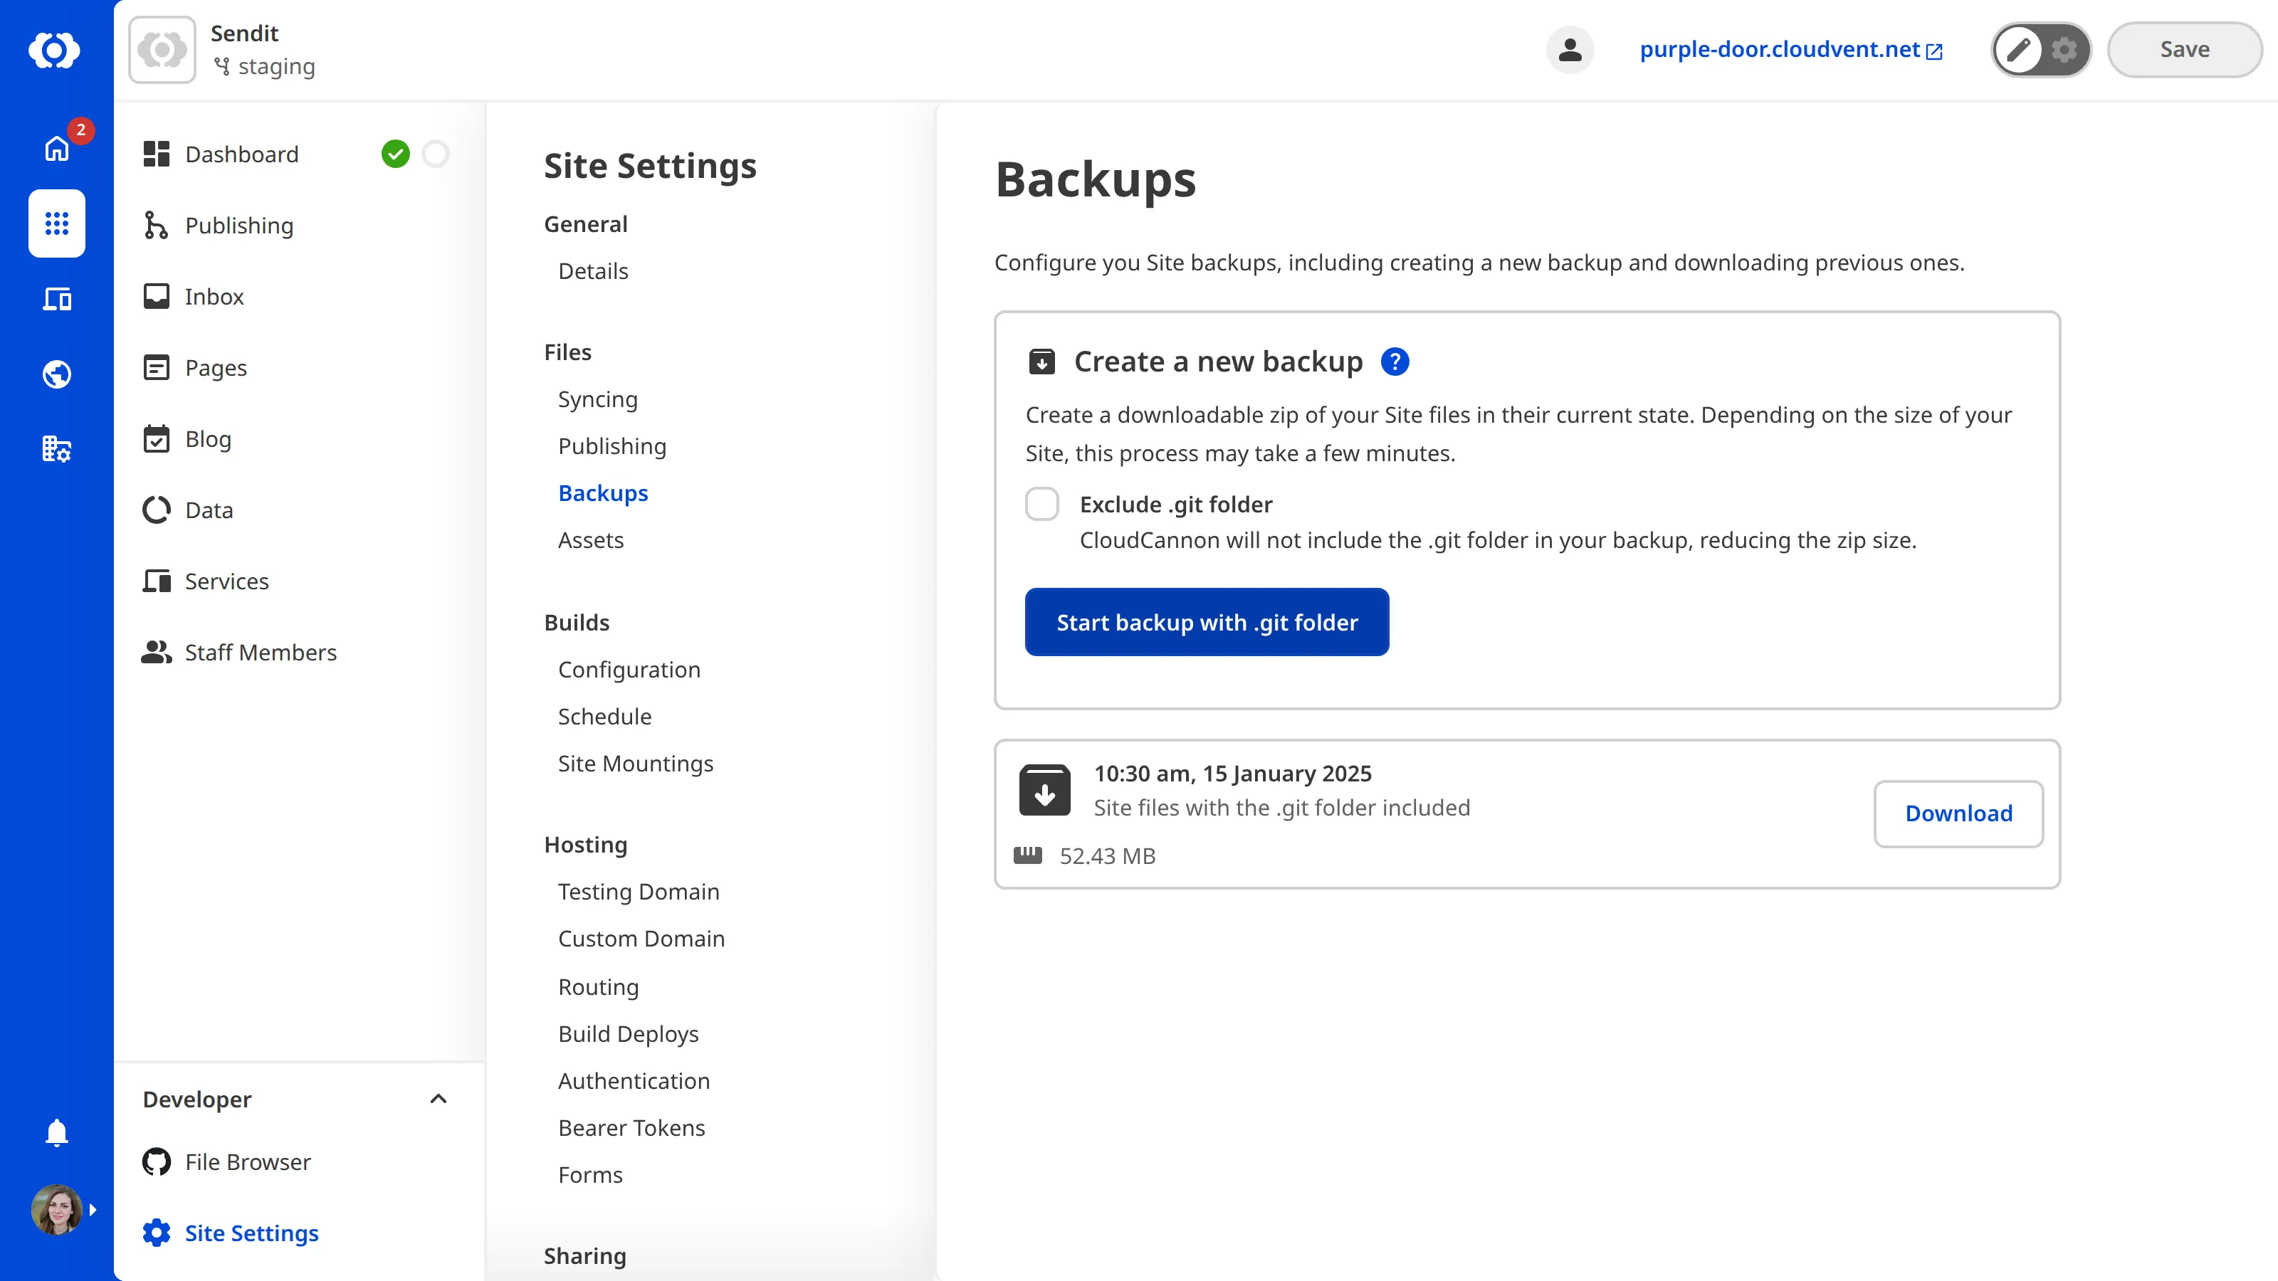
Task: Enable the Exclude .git folder checkbox
Action: click(1043, 504)
